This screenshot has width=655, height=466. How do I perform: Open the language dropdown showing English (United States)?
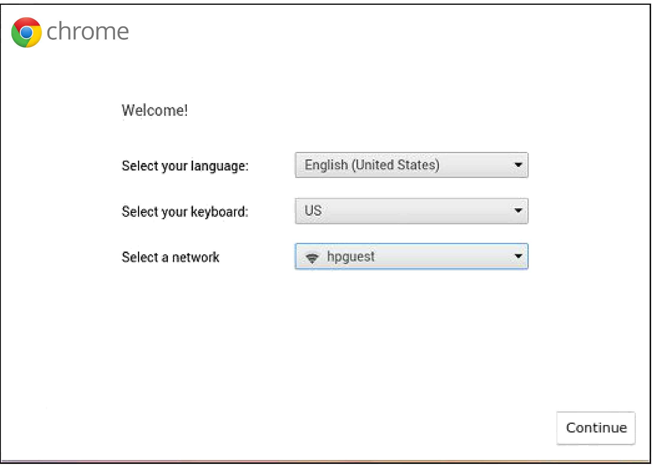(411, 165)
